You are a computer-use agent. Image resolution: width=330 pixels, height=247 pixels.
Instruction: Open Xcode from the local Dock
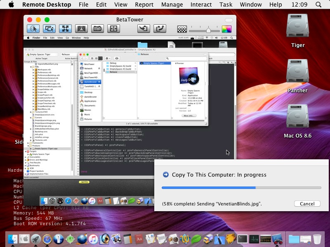(x=219, y=239)
